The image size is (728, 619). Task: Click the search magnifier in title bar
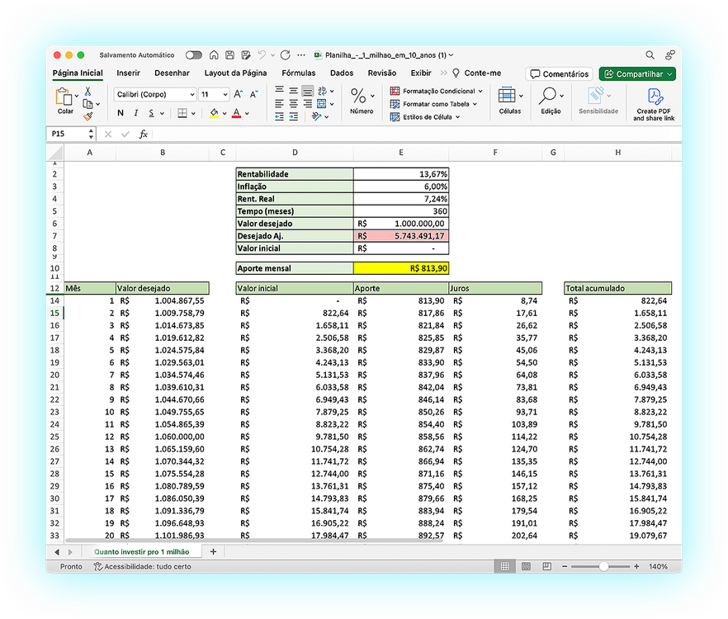point(650,55)
